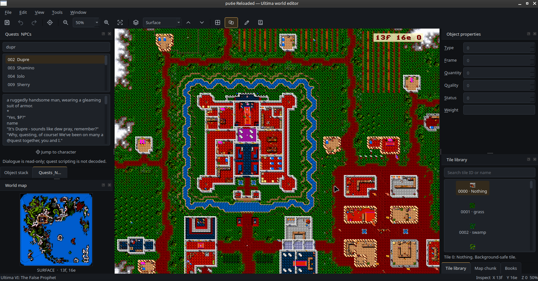This screenshot has width=538, height=281.
Task: Close the Quests NPCs panel
Action: point(109,34)
